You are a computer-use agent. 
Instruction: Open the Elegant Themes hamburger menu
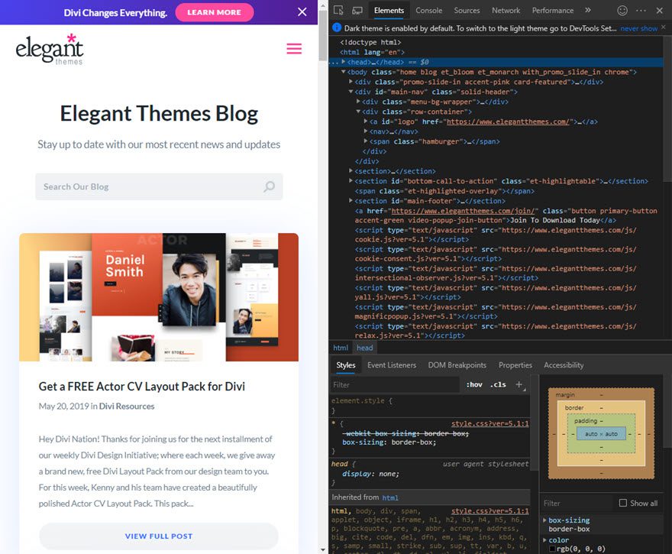(x=294, y=47)
